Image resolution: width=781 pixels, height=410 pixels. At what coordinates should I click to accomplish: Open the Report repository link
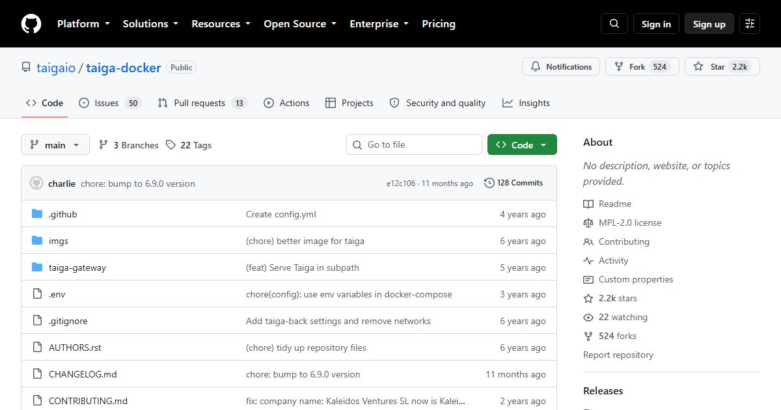[x=618, y=355]
